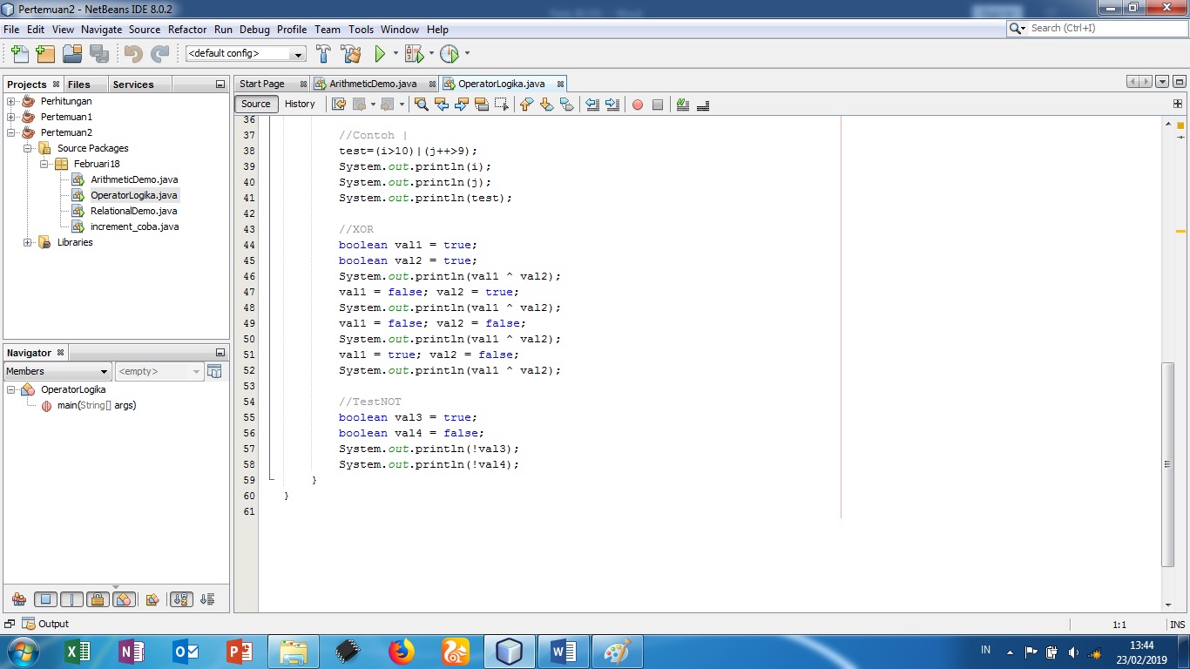Toggle Sort by Name in Navigator

tap(181, 599)
